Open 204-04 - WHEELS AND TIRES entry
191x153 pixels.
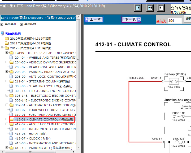pyautogui.click(x=45, y=58)
